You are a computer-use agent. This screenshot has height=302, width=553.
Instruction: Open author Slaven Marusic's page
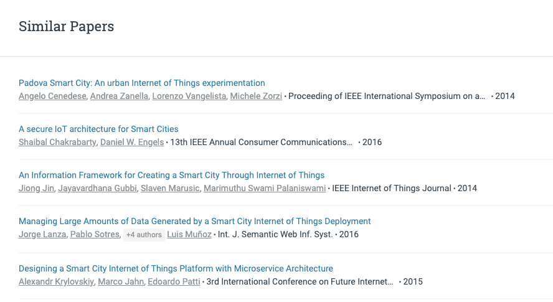(x=170, y=189)
